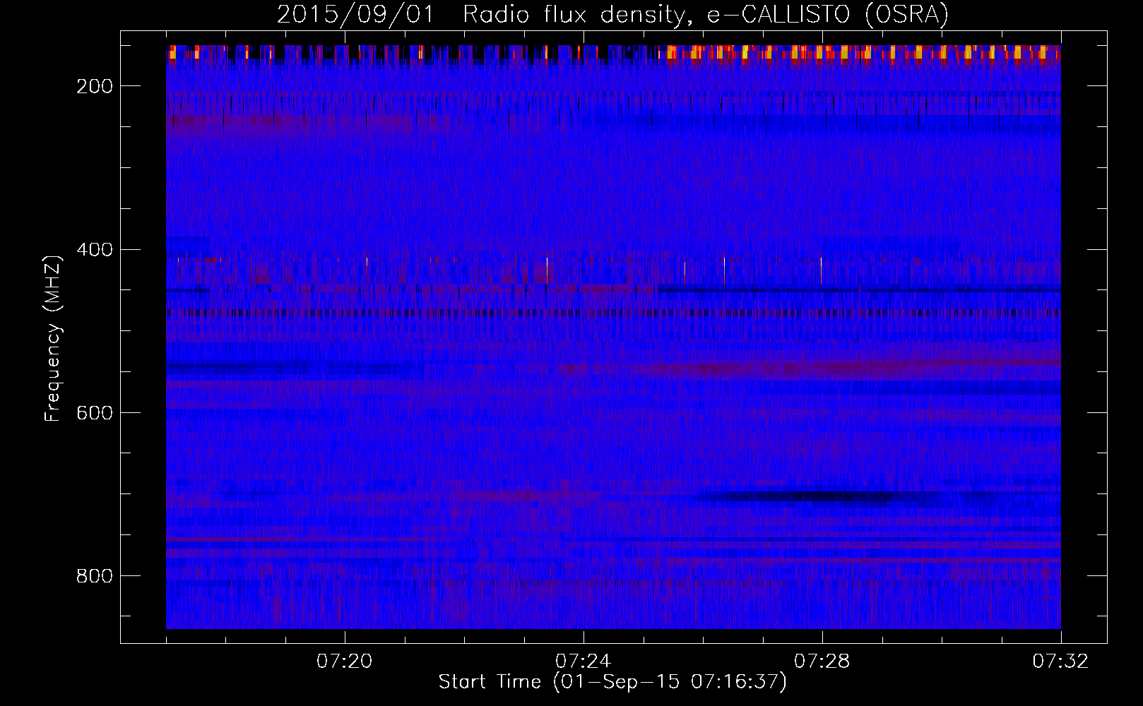1143x706 pixels.
Task: Click the 07:32 time tick label
Action: 1061,662
